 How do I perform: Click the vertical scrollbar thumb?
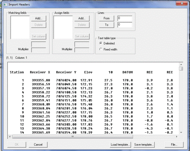181,69
